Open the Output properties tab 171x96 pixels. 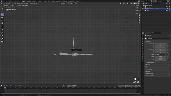coord(143,41)
